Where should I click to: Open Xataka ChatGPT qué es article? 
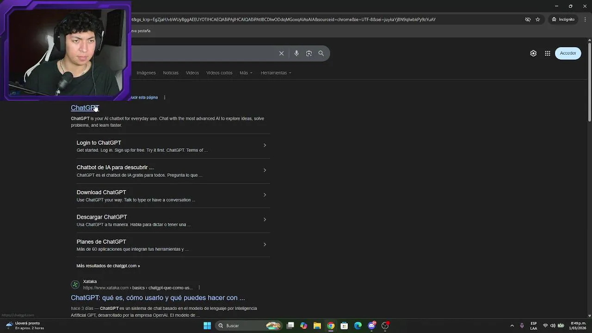coord(158,298)
